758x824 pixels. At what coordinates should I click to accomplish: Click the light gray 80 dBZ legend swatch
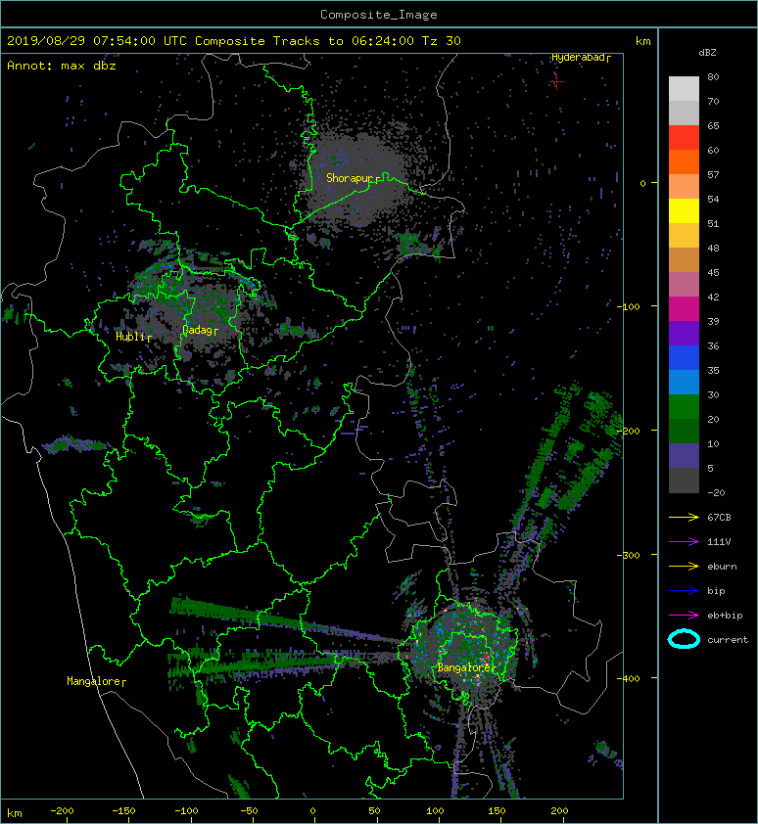pyautogui.click(x=684, y=88)
